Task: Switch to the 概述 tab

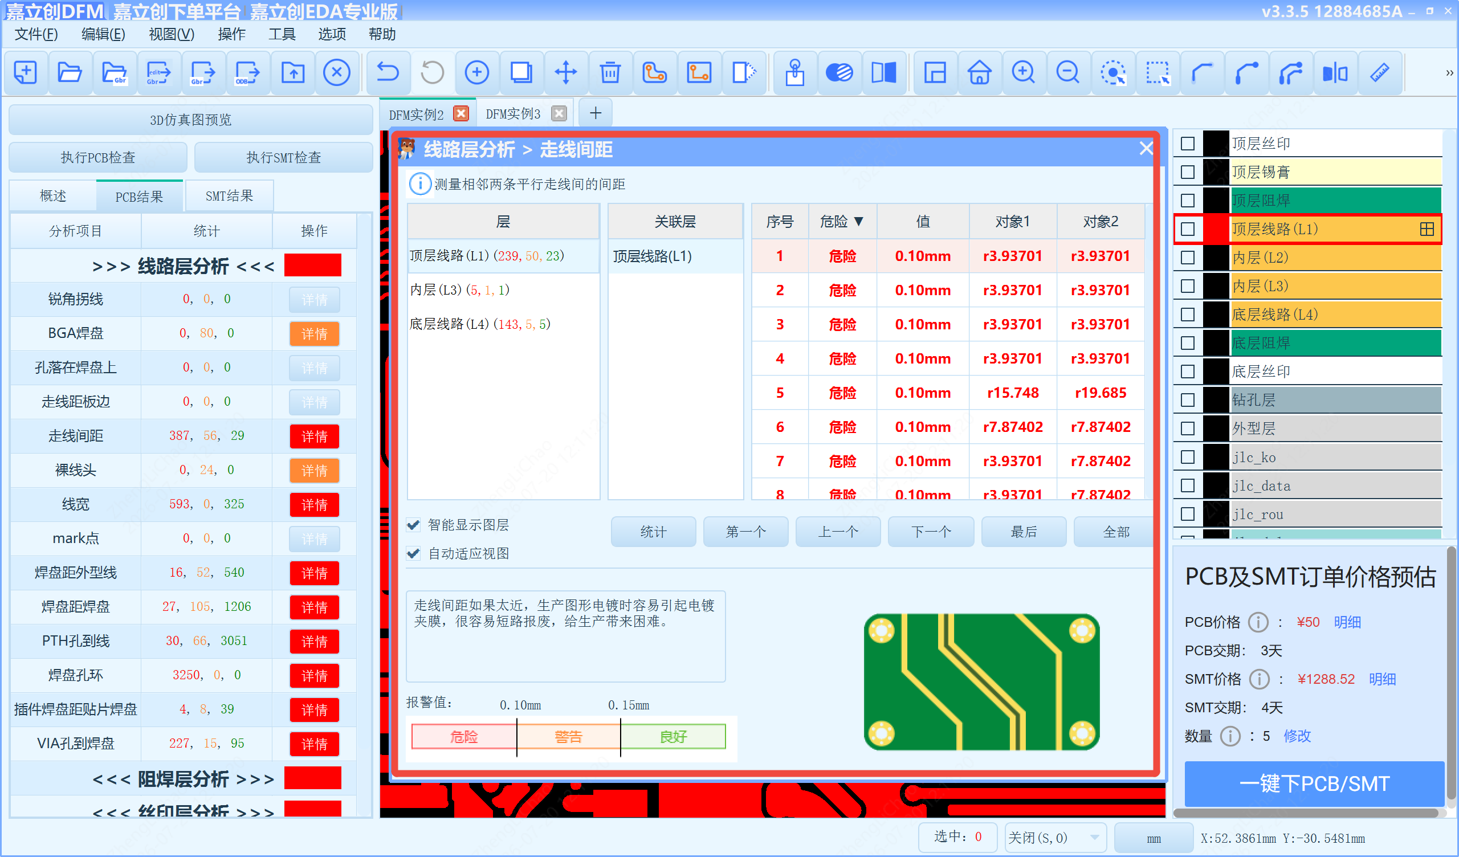Action: click(52, 196)
